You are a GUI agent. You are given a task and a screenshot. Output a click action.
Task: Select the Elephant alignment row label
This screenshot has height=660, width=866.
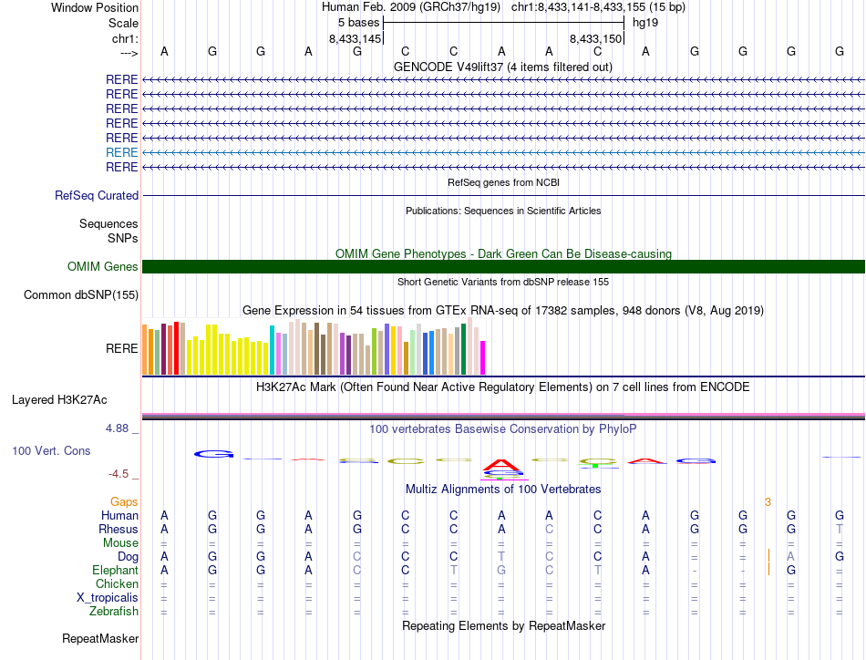point(115,570)
